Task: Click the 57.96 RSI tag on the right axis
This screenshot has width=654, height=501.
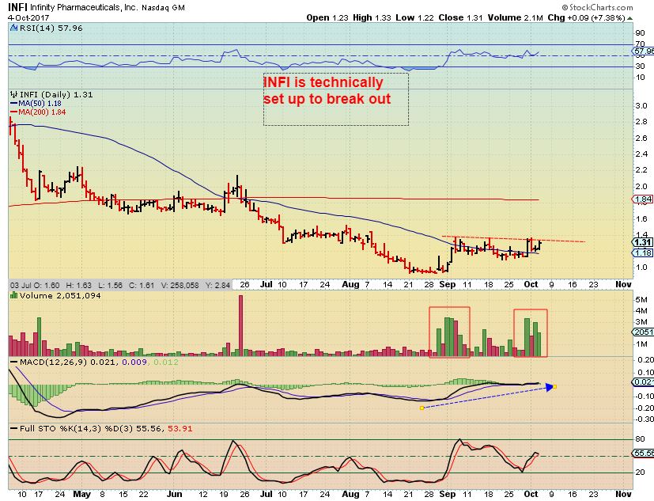Action: coord(643,51)
